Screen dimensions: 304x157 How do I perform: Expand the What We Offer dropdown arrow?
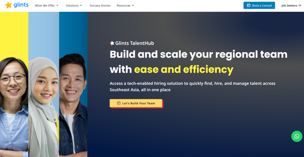coord(57,6)
